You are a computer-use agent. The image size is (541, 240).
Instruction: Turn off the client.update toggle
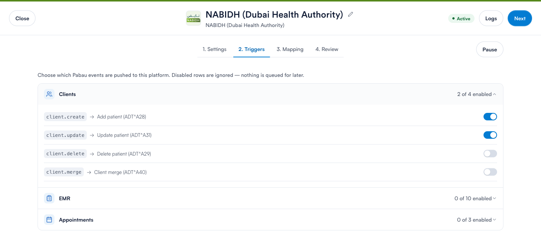(x=490, y=135)
